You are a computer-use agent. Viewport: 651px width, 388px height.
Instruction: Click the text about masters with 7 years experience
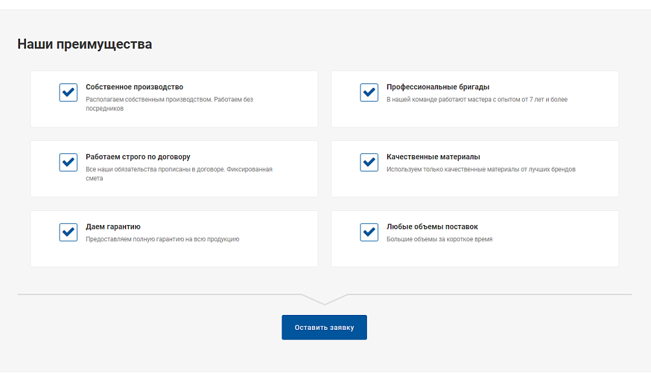coord(476,100)
